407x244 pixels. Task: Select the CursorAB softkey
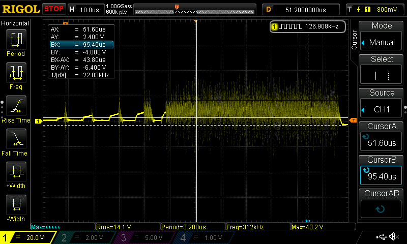381,209
